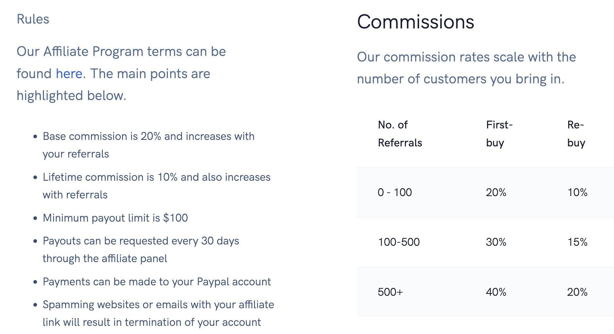The height and width of the screenshot is (334, 614).
Task: Select the '0 - 100' referrals cell
Action: (394, 192)
